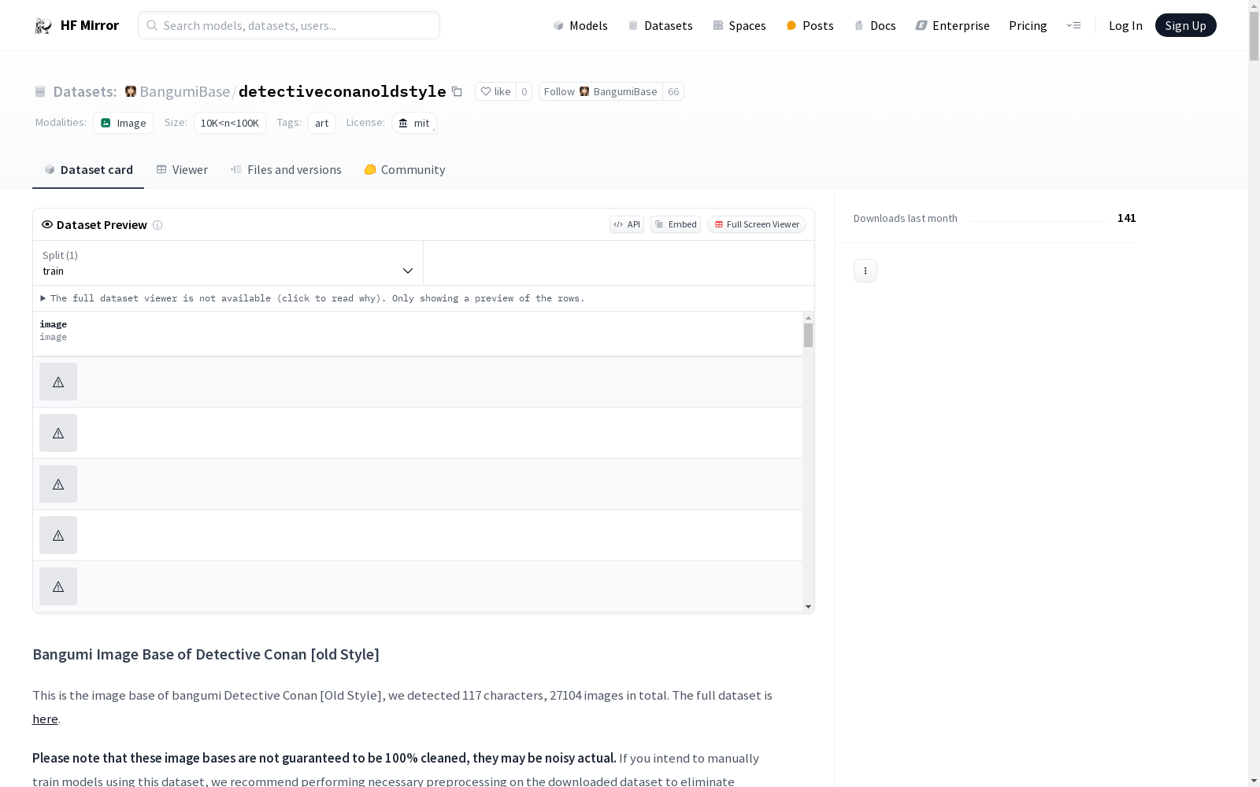1260x787 pixels.
Task: Click the mit license tag
Action: pos(414,123)
